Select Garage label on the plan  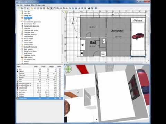(x=138, y=20)
